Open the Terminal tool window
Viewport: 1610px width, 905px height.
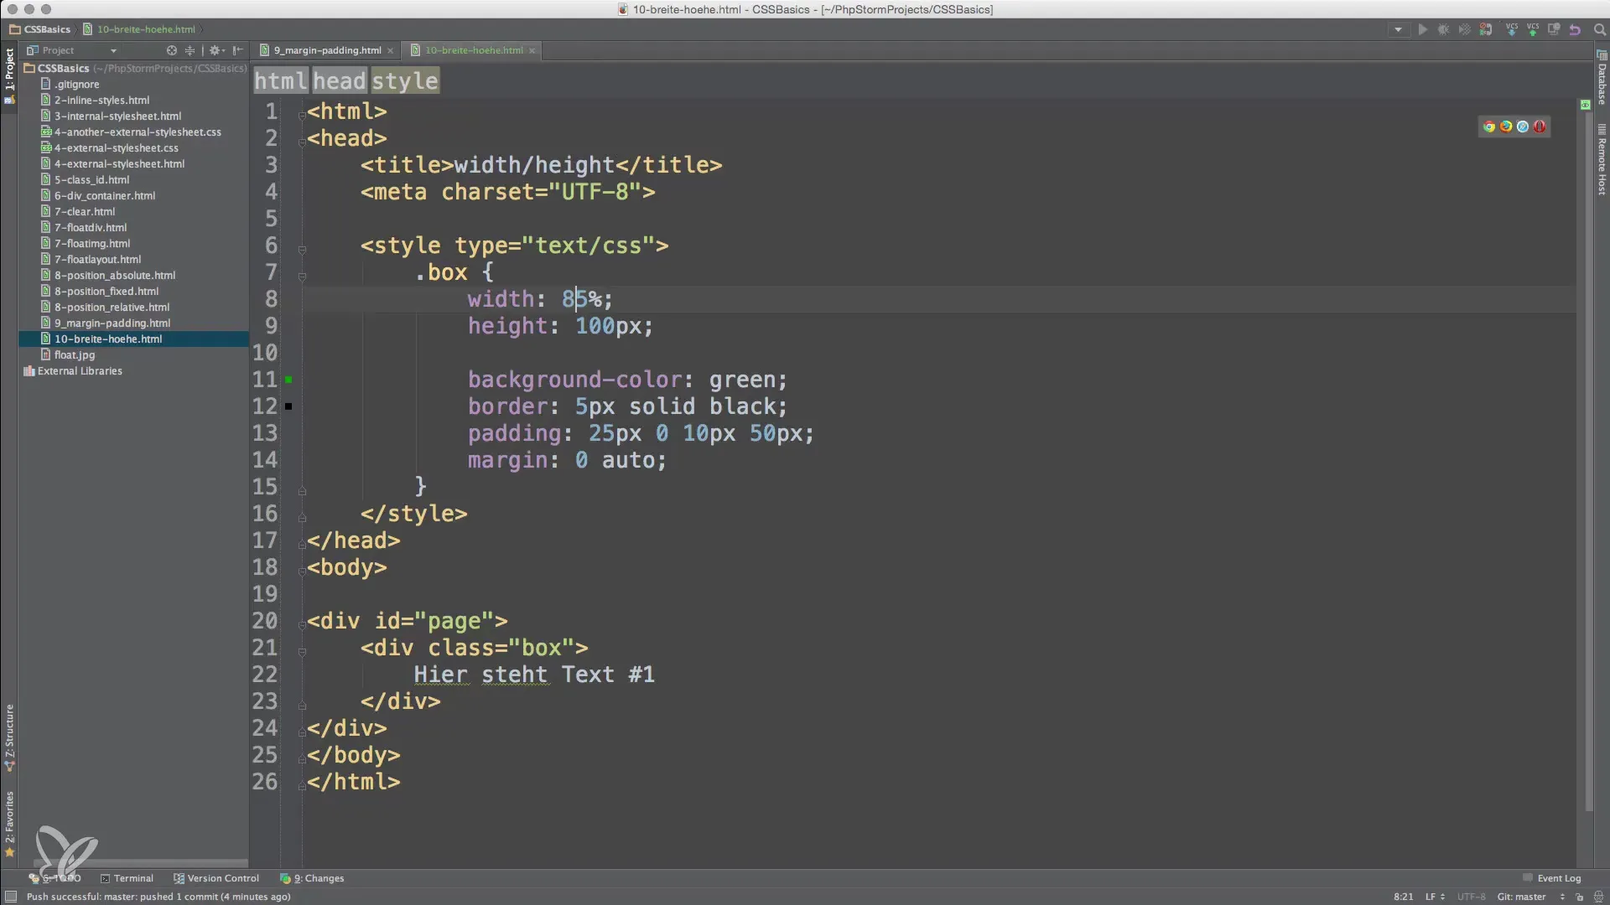click(x=127, y=878)
